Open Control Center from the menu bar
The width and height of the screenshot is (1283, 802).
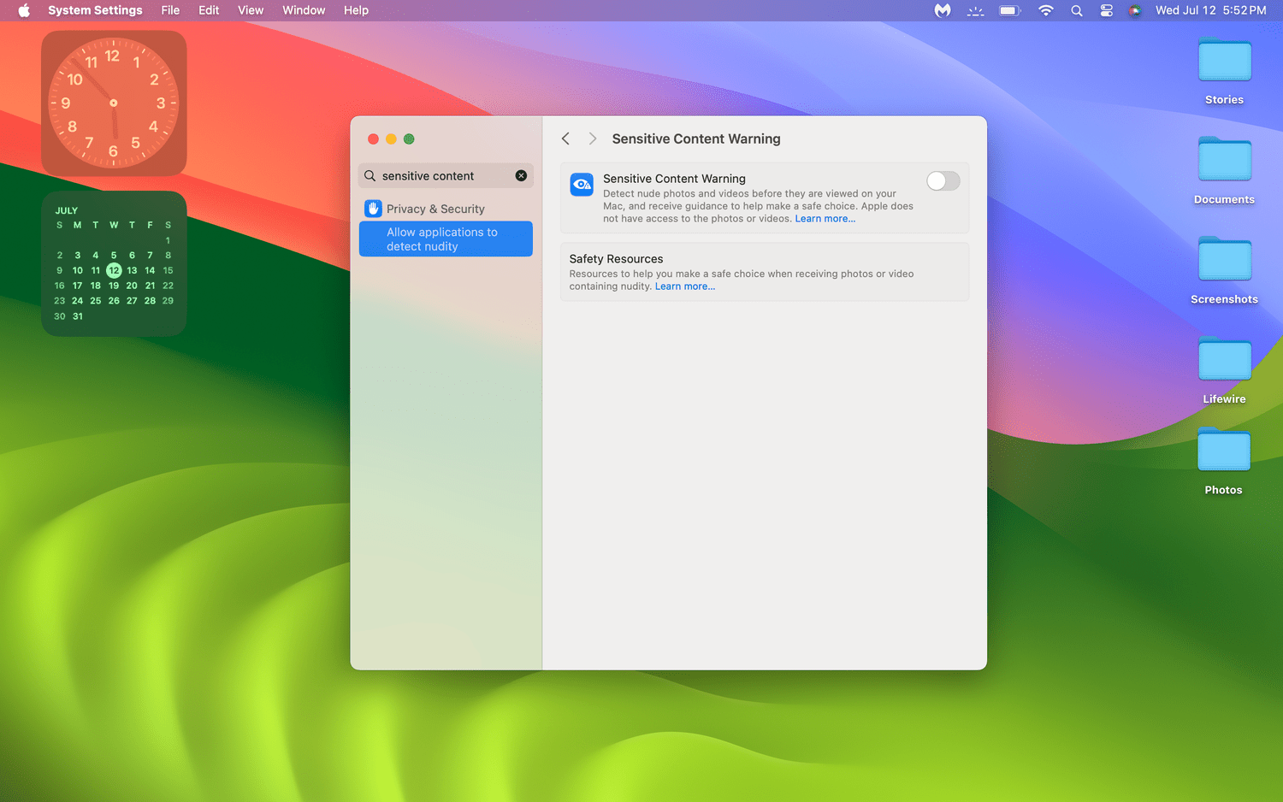[1106, 10]
